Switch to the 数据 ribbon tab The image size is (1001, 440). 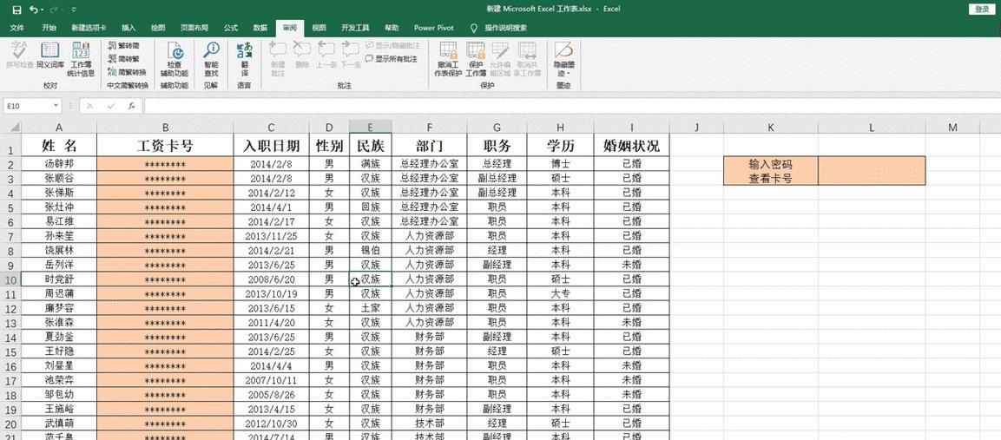point(260,28)
